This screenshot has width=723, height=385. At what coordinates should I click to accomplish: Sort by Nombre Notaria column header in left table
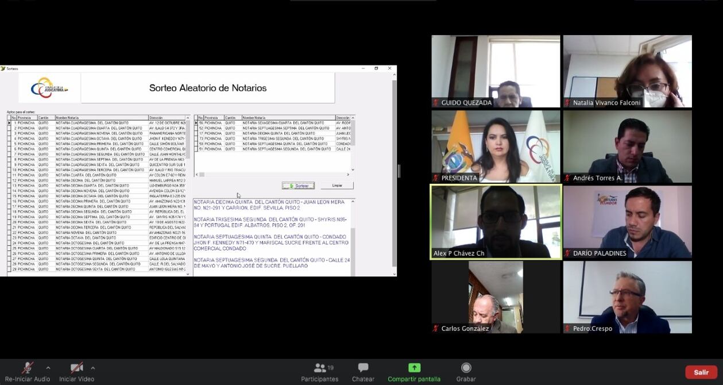coord(101,118)
